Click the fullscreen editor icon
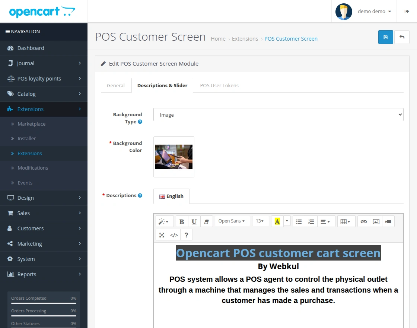The height and width of the screenshot is (328, 417). [162, 235]
